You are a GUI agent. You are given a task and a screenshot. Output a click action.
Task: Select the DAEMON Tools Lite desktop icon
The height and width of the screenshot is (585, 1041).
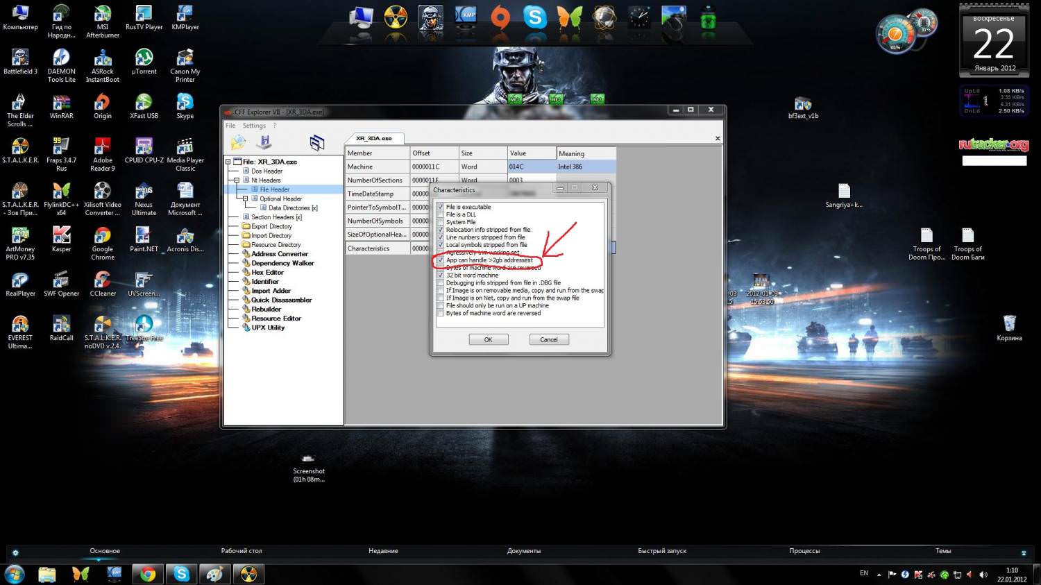[61, 66]
